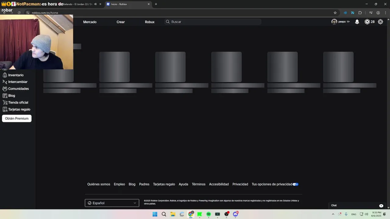Focus the Buscar search field
Viewport: 390px width, 219px height.
[213, 22]
